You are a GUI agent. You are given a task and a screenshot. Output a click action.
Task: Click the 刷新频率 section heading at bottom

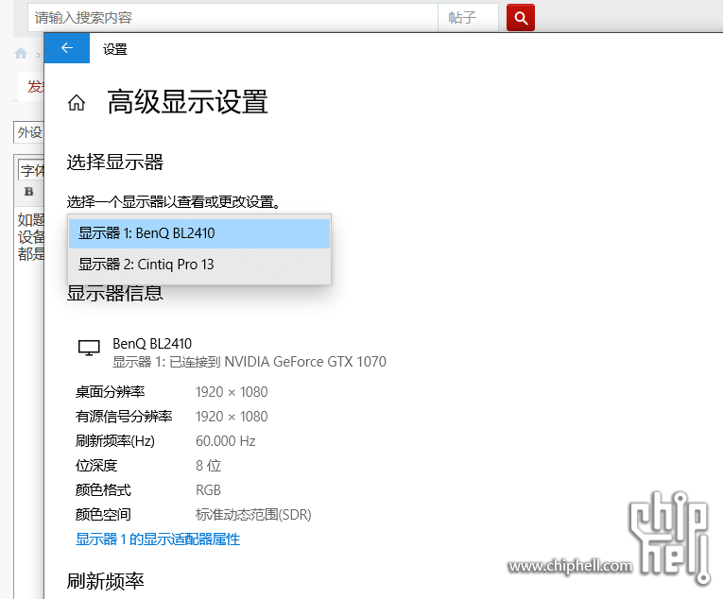105,581
